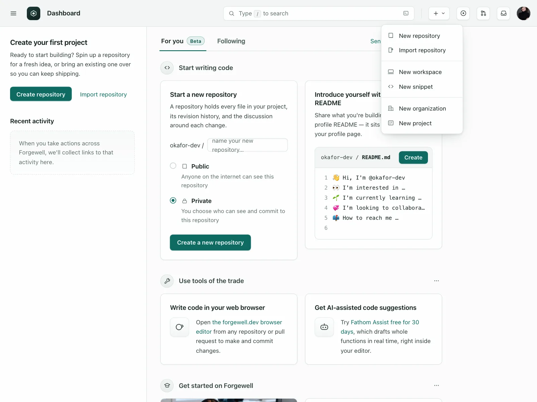
Task: Click the Create a new repository button
Action: coord(210,243)
